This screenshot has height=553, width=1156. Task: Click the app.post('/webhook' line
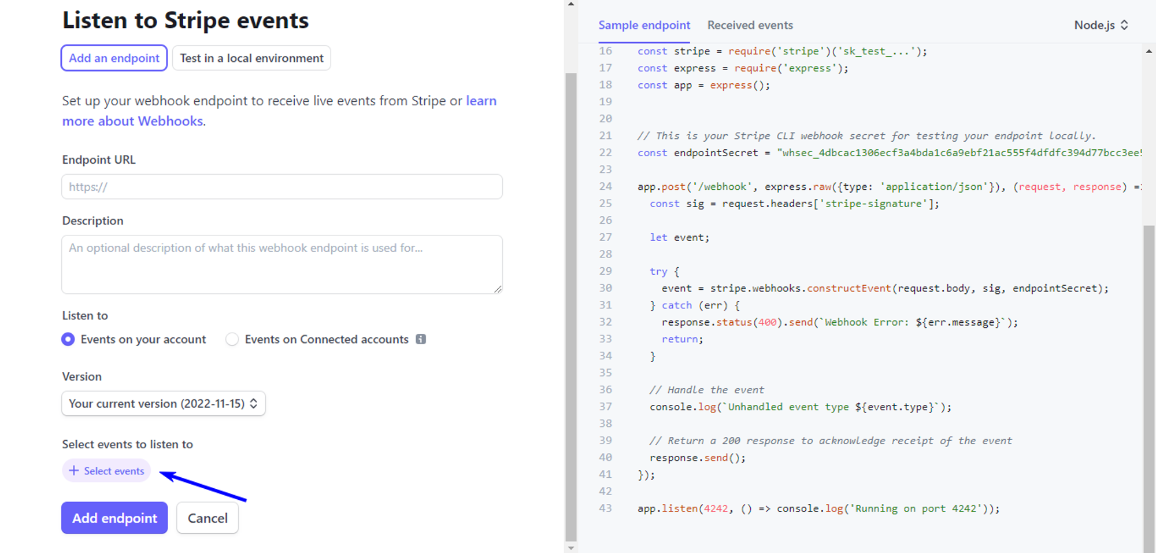click(x=890, y=187)
